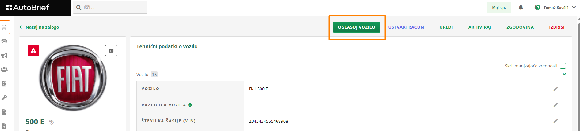Click the red warning triangle badge

pos(33,51)
